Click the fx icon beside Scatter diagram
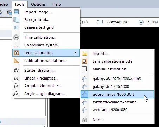159x127 pixels. coord(16,70)
